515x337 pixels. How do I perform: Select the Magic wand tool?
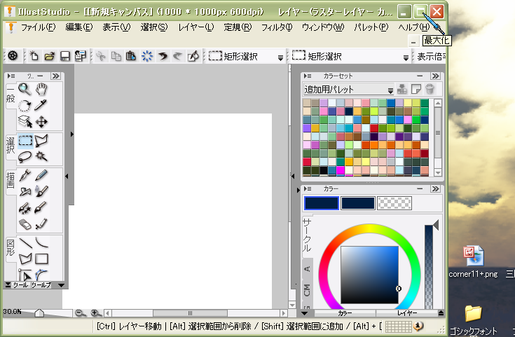coord(41,157)
